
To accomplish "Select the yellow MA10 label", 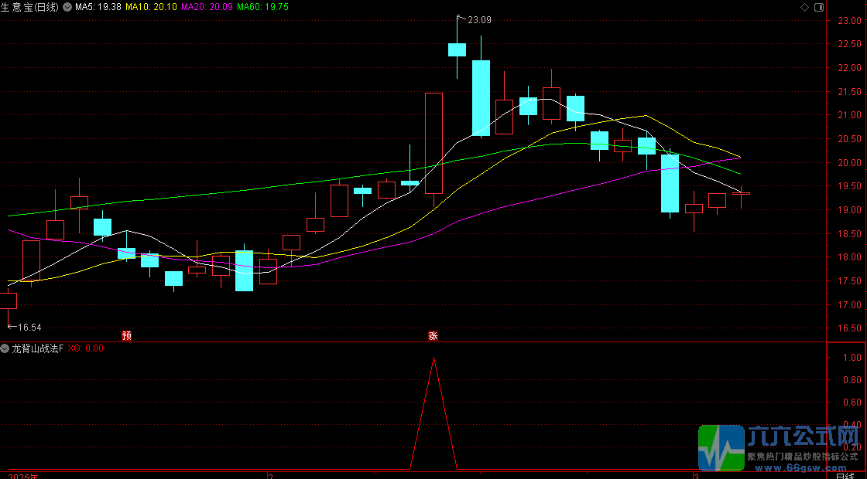I will click(151, 7).
